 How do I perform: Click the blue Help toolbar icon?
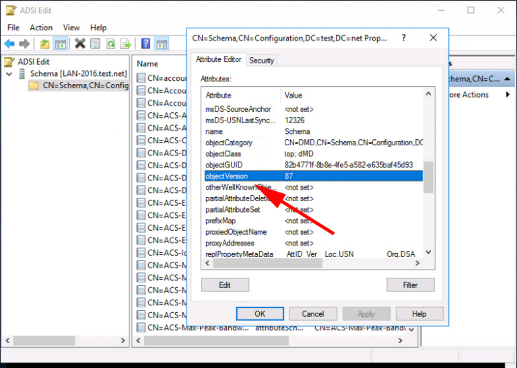146,44
